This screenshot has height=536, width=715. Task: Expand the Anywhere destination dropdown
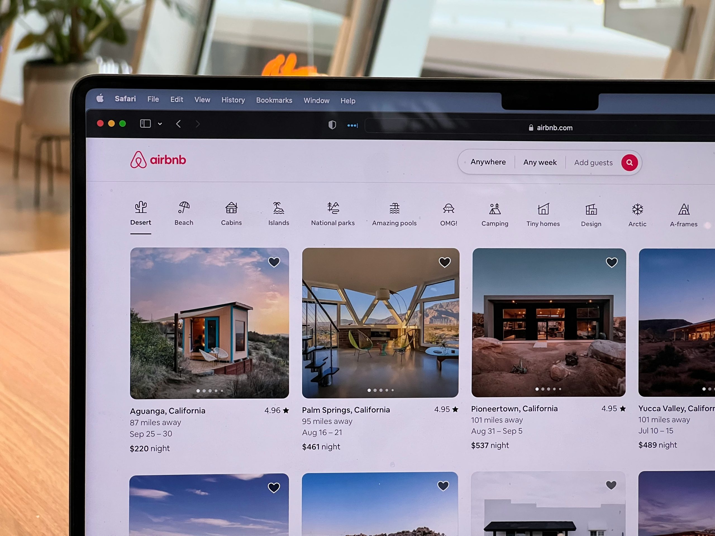(488, 163)
